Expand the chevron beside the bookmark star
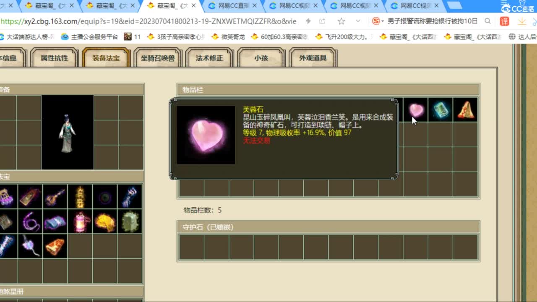Viewport: 537px width, 302px height. pos(358,21)
